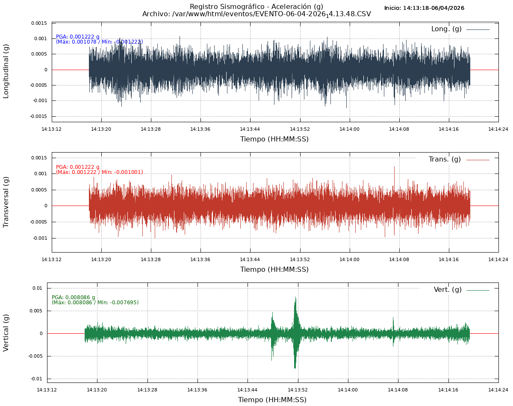Select the green PGA 0.008086 g annotation
513x406 pixels.
pyautogui.click(x=74, y=297)
